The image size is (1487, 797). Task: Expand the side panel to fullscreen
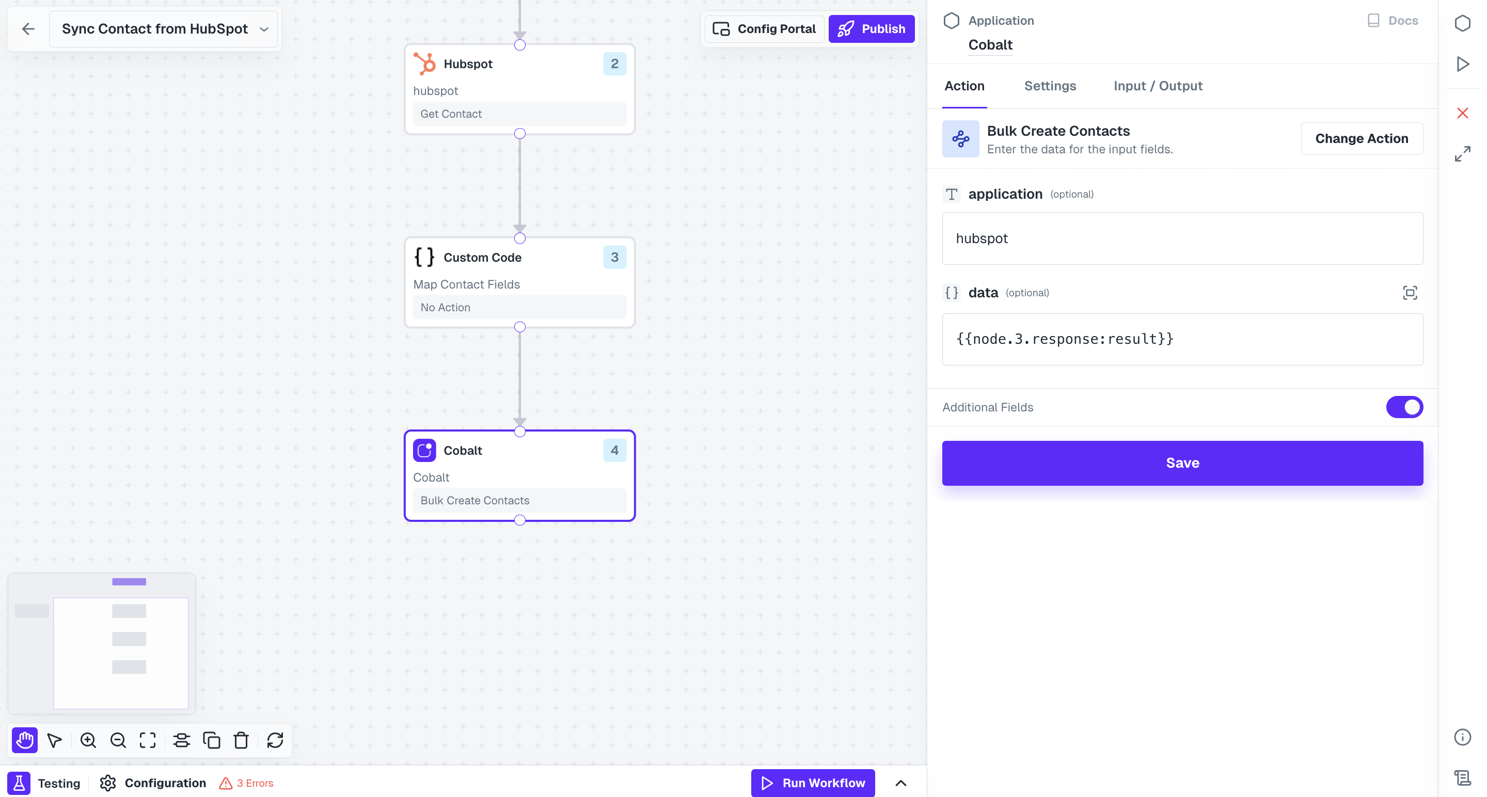[x=1462, y=154]
